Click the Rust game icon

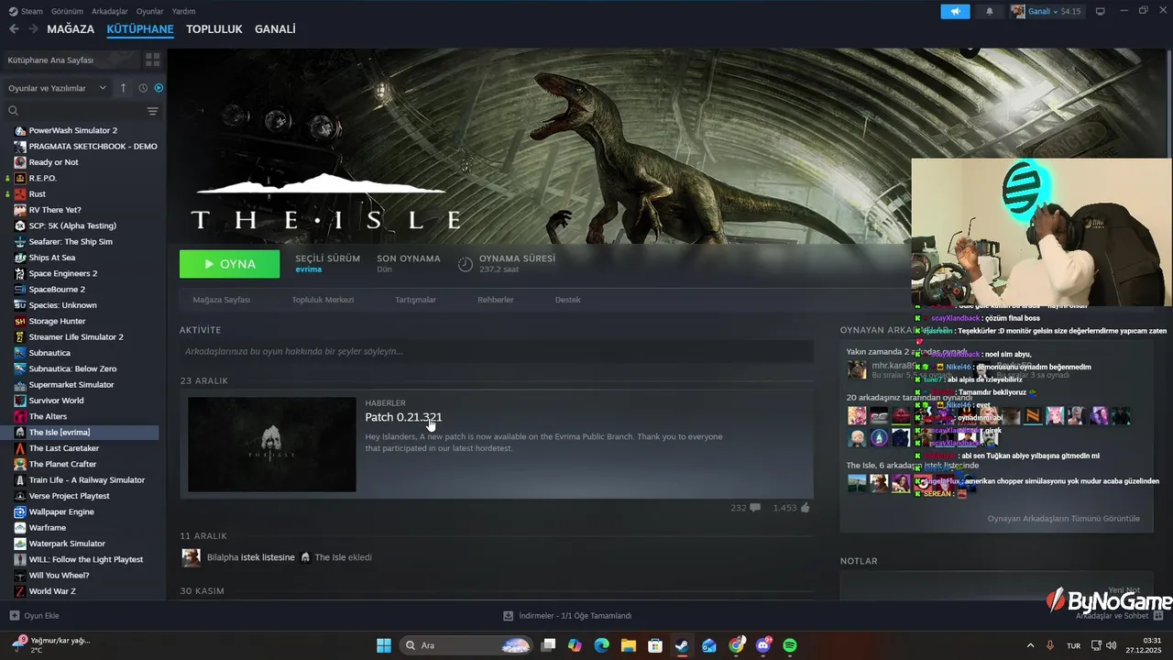(20, 194)
